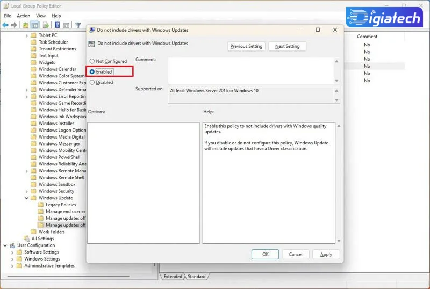Viewport: 430px width, 289px height.
Task: Click the Apply button
Action: (x=326, y=255)
